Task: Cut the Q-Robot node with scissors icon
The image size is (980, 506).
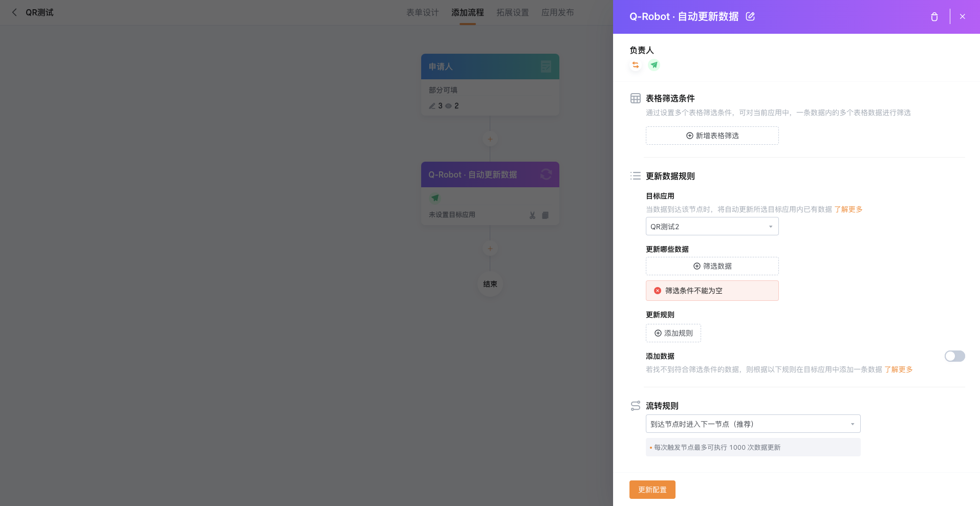Action: pyautogui.click(x=532, y=215)
